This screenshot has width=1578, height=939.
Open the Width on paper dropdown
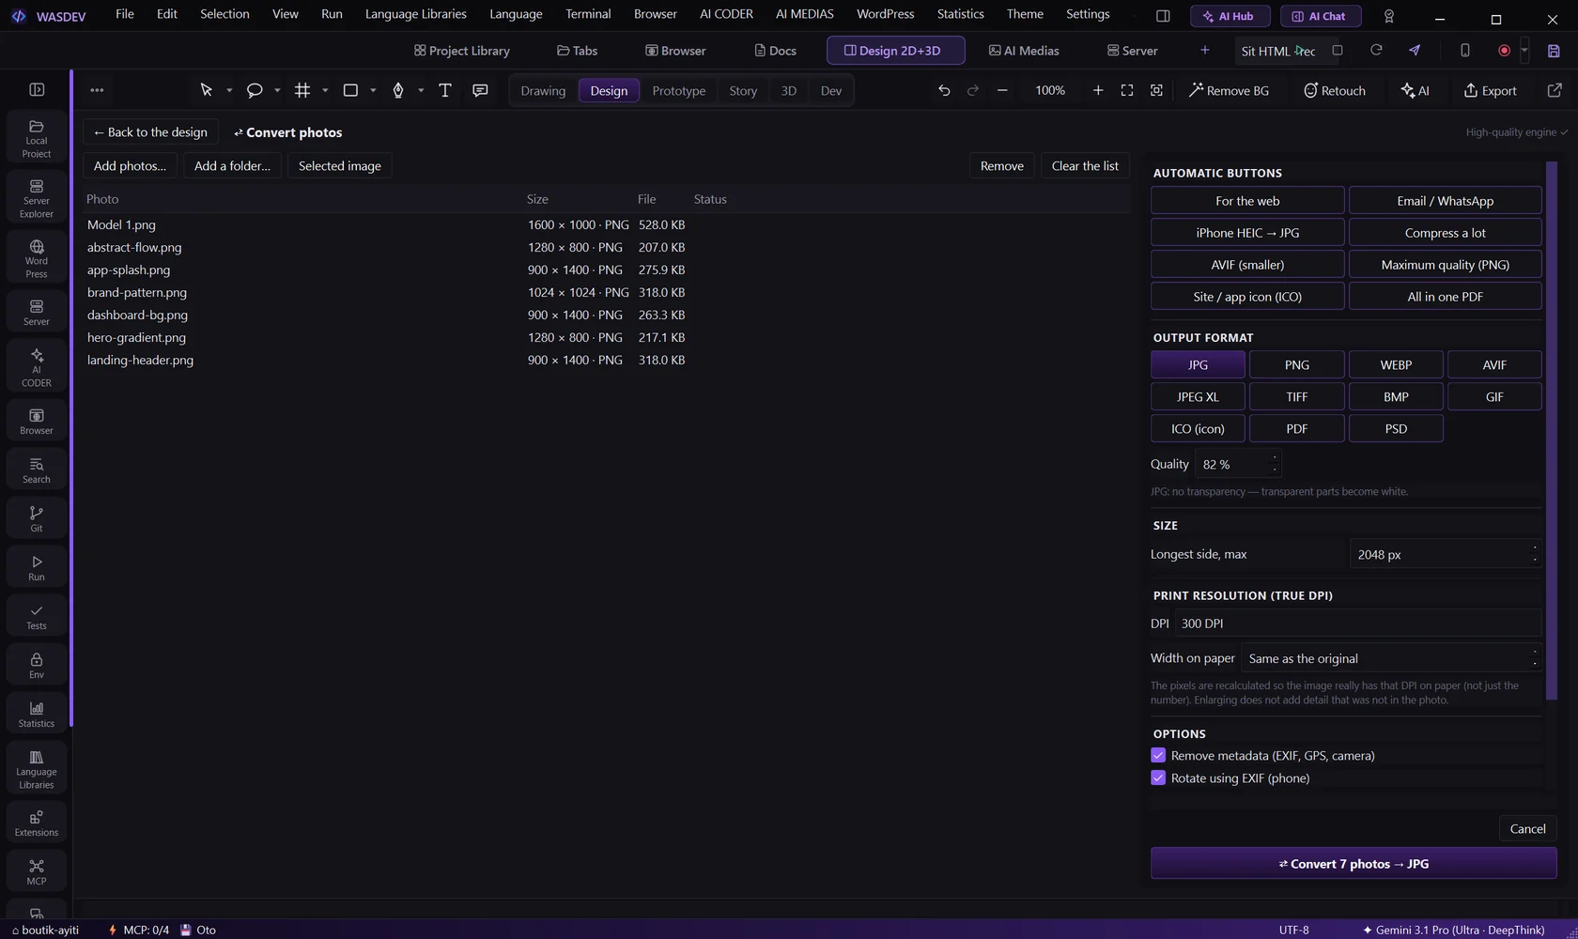coord(1391,658)
